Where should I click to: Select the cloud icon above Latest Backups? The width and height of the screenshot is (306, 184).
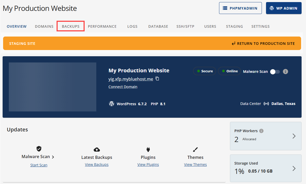pos(97,149)
